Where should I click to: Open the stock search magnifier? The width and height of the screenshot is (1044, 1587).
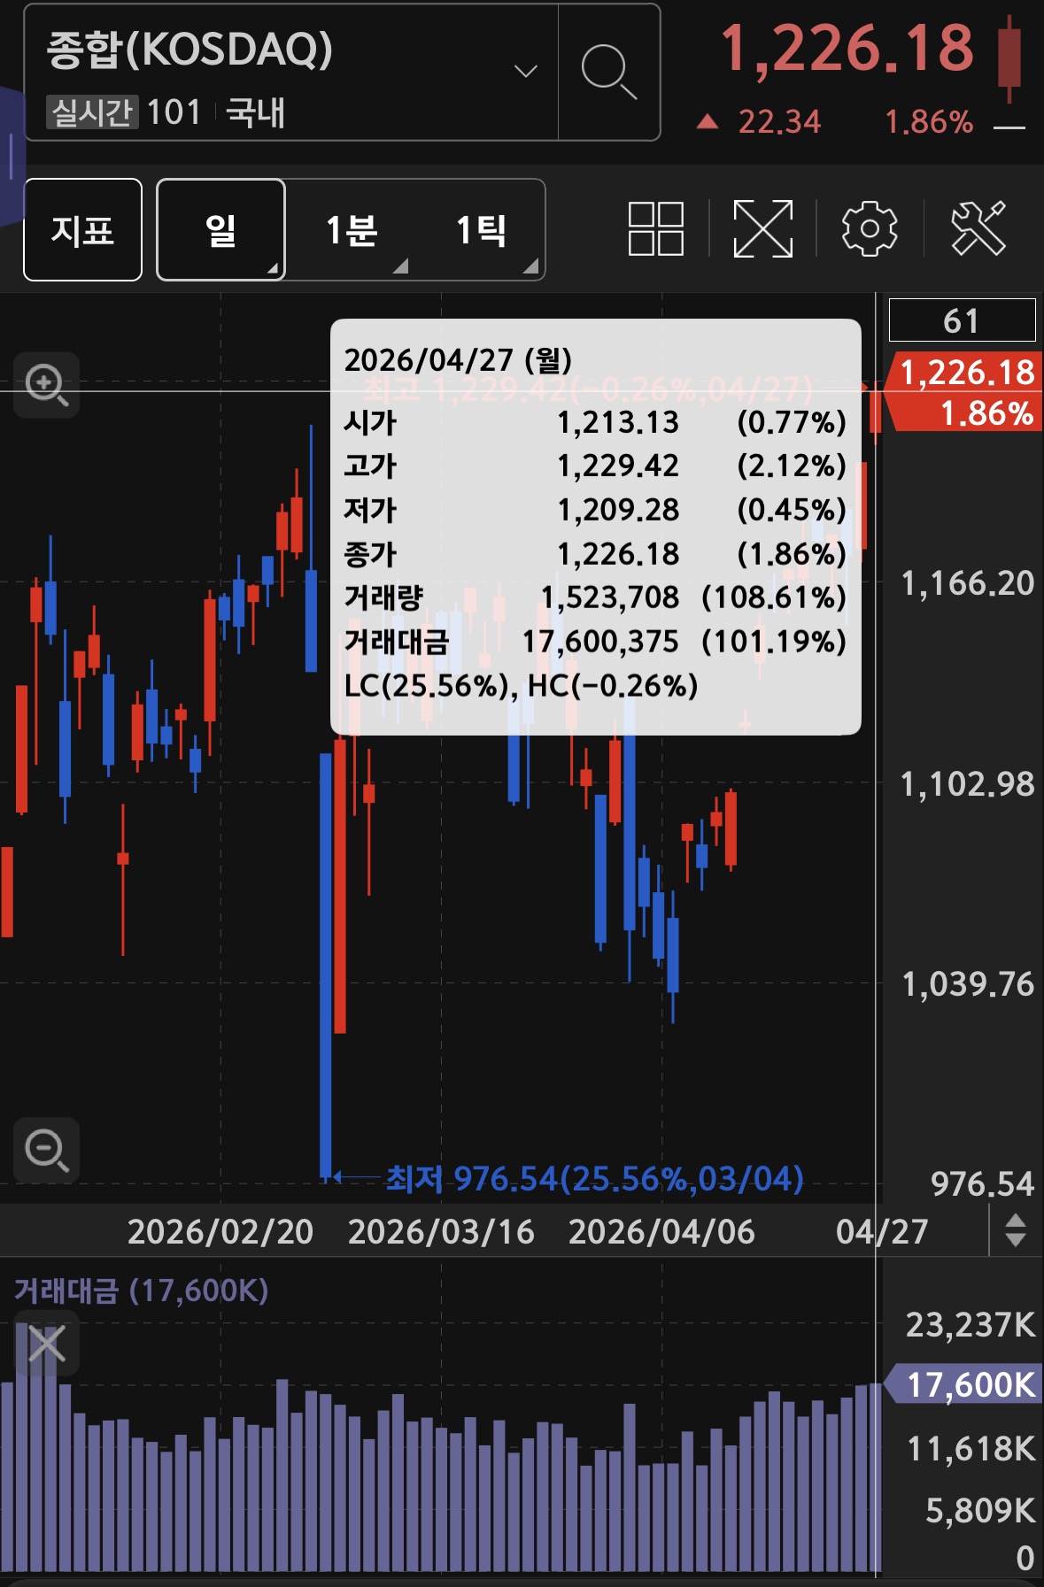(x=609, y=72)
